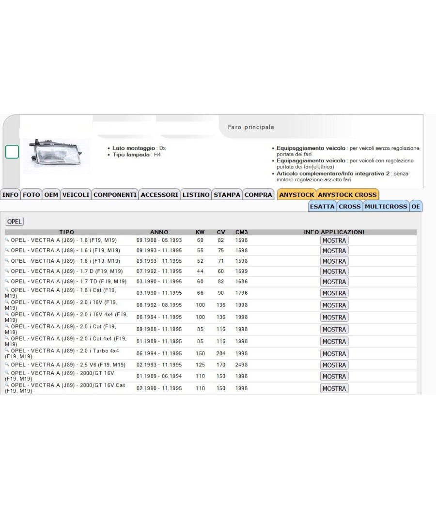Click MOSTRA for the 2000/GT 16V Cat row
Image resolution: width=436 pixels, height=509 pixels.
[334, 389]
